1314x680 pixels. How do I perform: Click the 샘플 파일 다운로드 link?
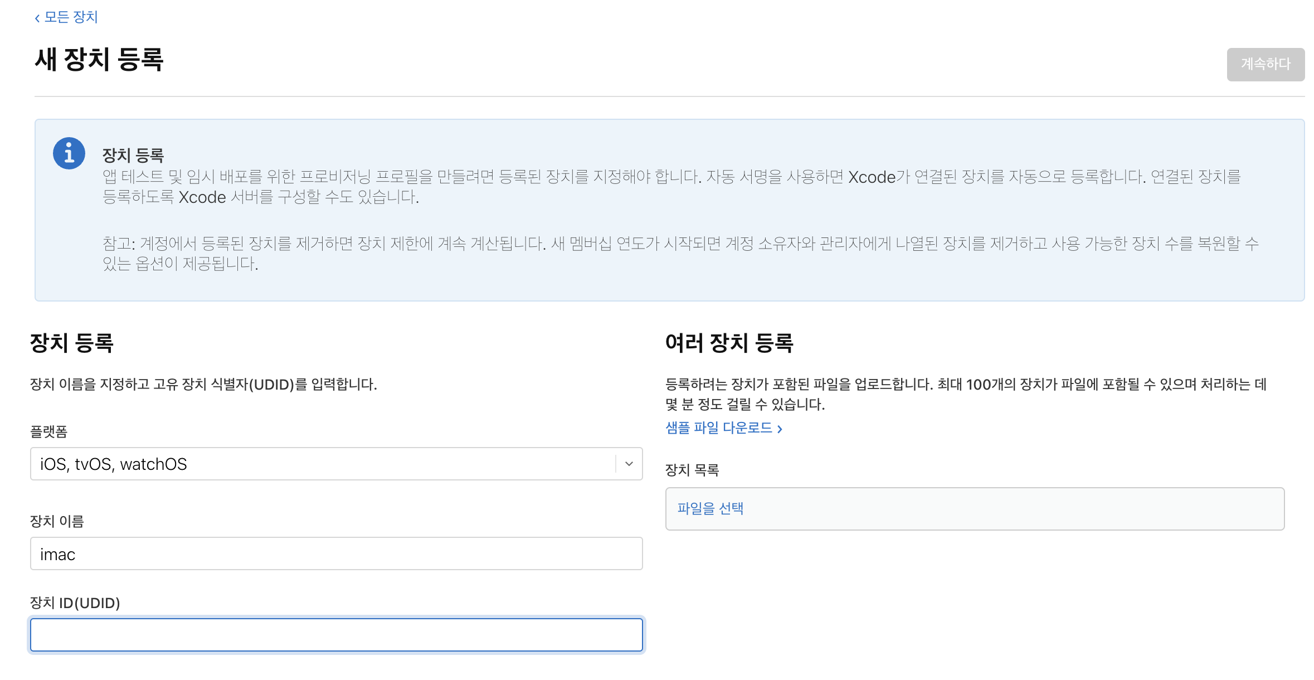pos(719,428)
